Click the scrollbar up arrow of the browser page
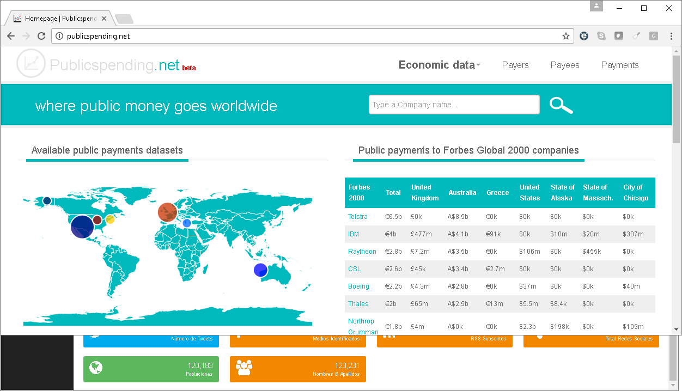This screenshot has width=682, height=391. (x=676, y=50)
